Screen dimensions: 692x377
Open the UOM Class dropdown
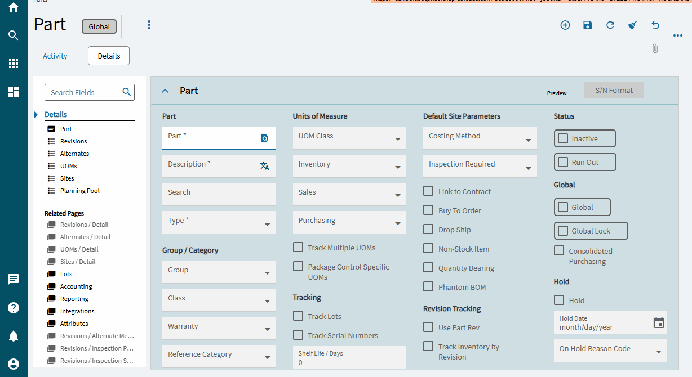pos(349,138)
